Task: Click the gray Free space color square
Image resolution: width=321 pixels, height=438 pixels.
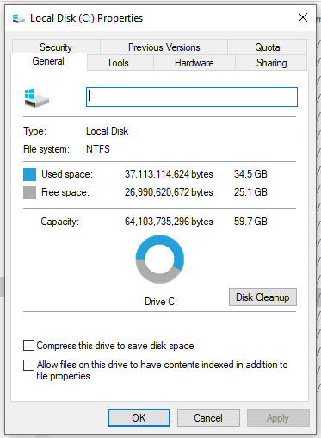Action: tap(29, 192)
